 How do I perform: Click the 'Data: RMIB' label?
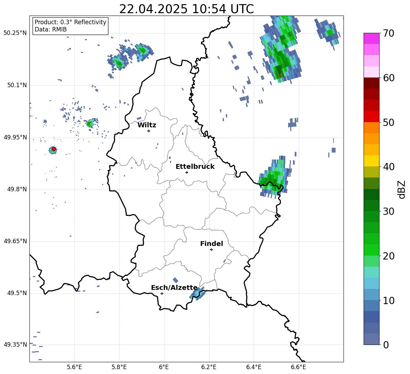51,29
